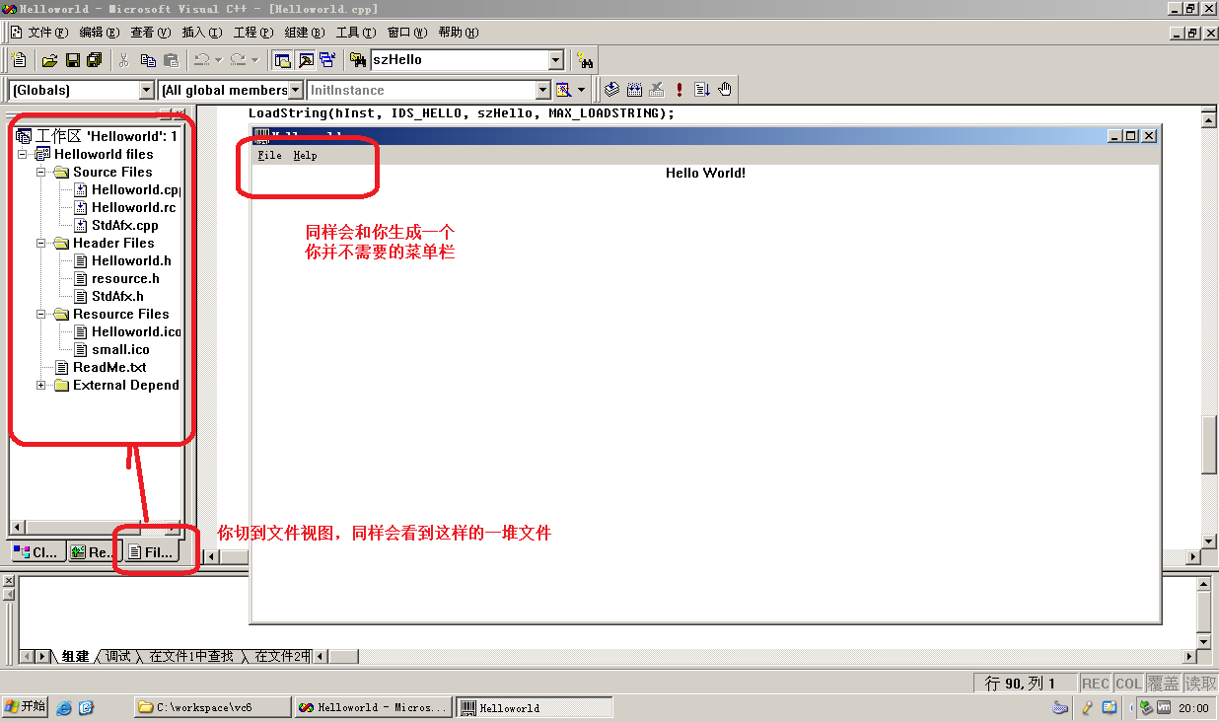Click the red exclamation Execute Program icon
Viewport: 1219px width, 722px height.
coord(680,90)
